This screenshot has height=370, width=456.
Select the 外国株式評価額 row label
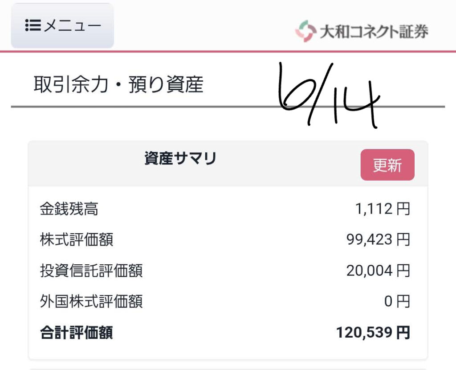tap(91, 301)
